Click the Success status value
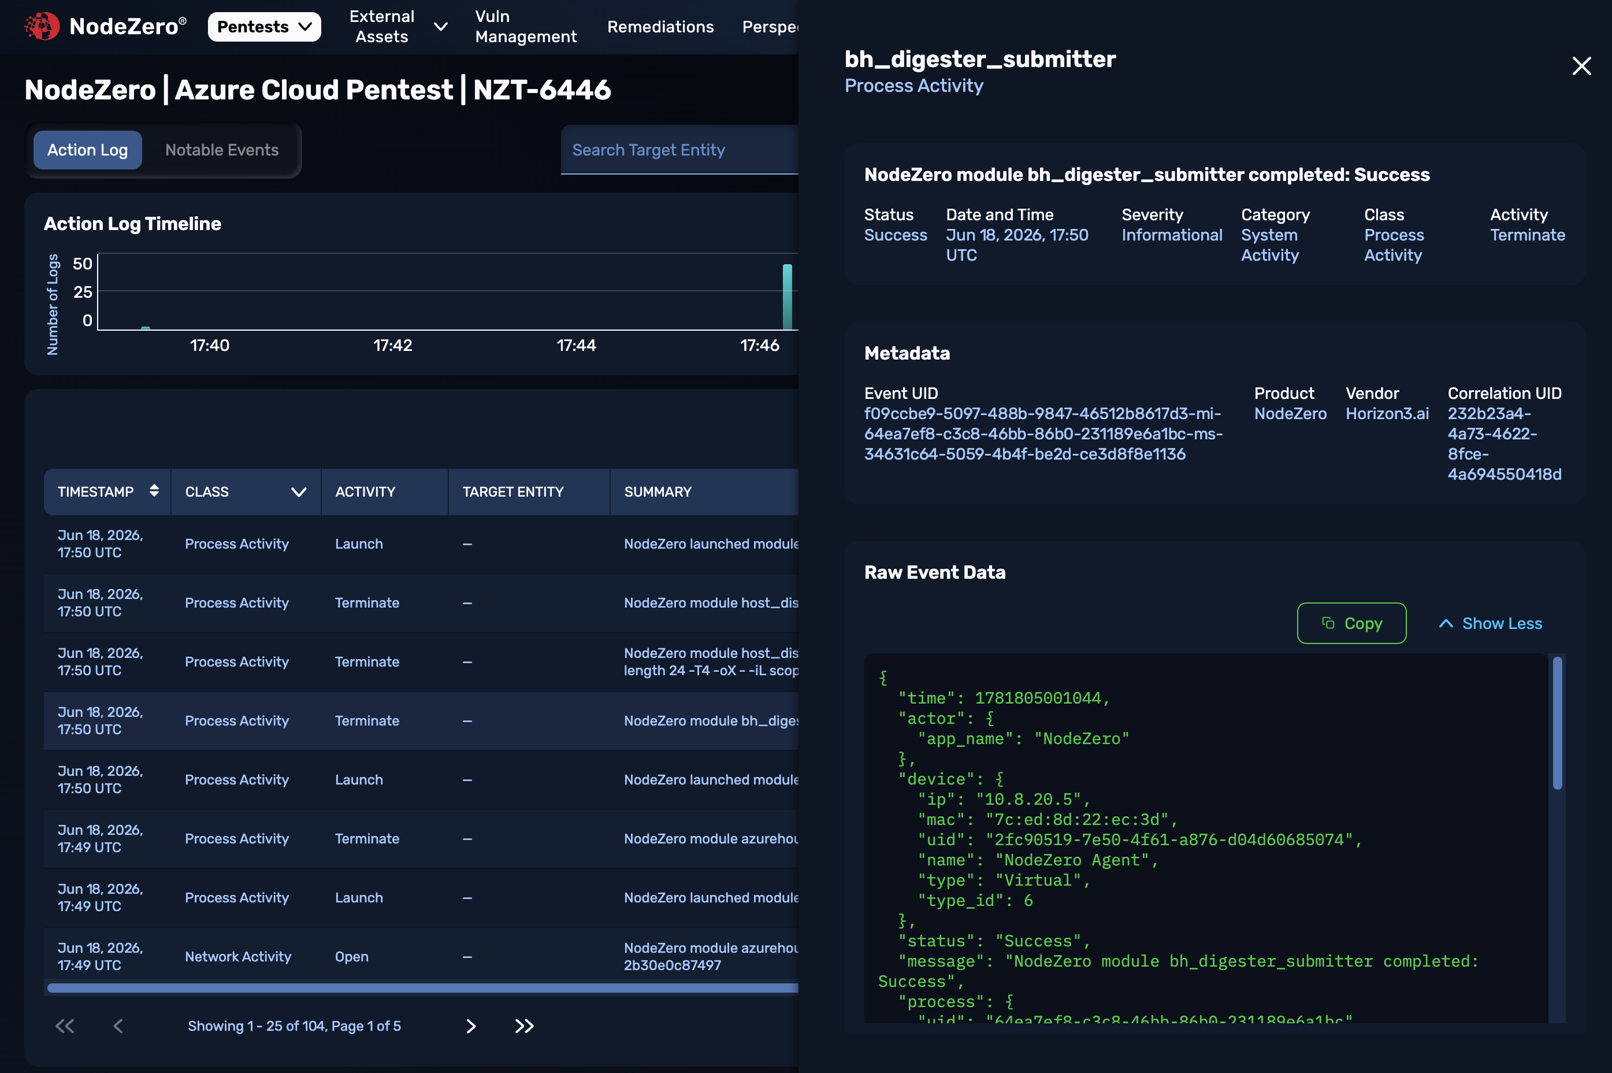1612x1073 pixels. point(895,235)
